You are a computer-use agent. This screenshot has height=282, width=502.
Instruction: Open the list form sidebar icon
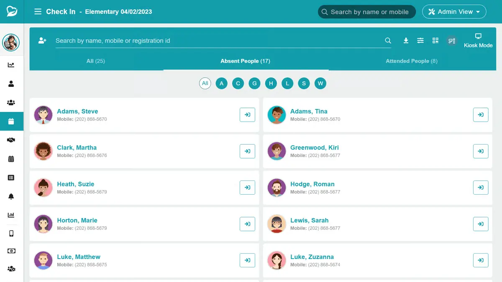(x=11, y=178)
